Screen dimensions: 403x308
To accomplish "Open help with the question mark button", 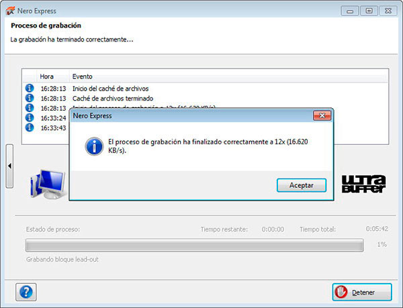I will tap(26, 292).
